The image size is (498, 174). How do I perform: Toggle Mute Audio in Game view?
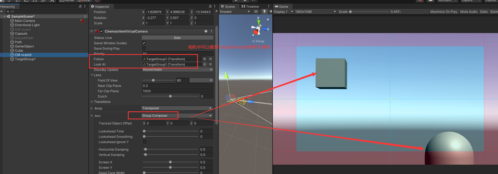point(469,11)
